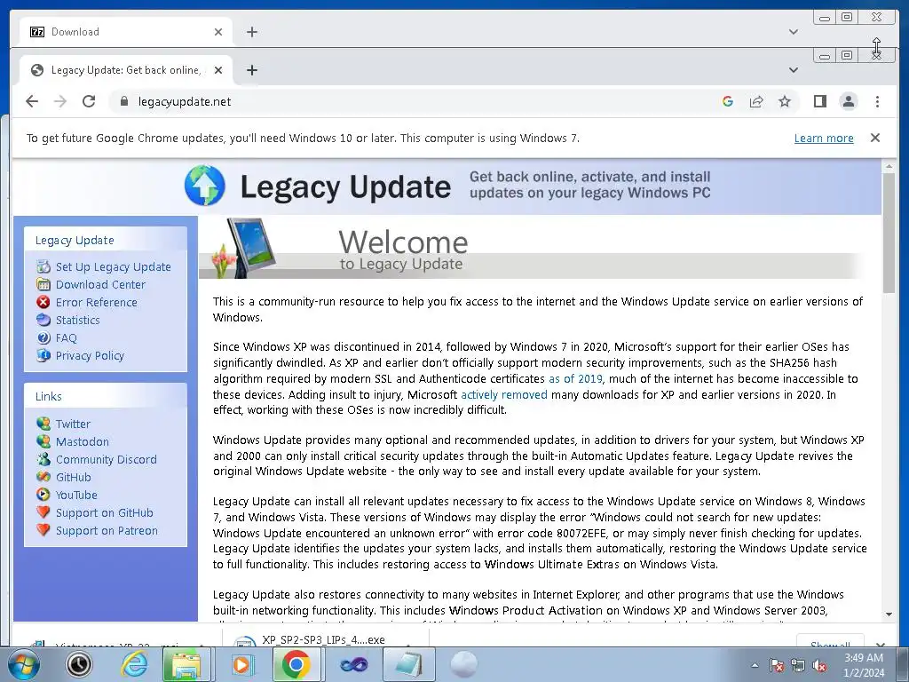Image resolution: width=909 pixels, height=682 pixels.
Task: Follow the 'actively removed' hyperlink
Action: click(504, 394)
